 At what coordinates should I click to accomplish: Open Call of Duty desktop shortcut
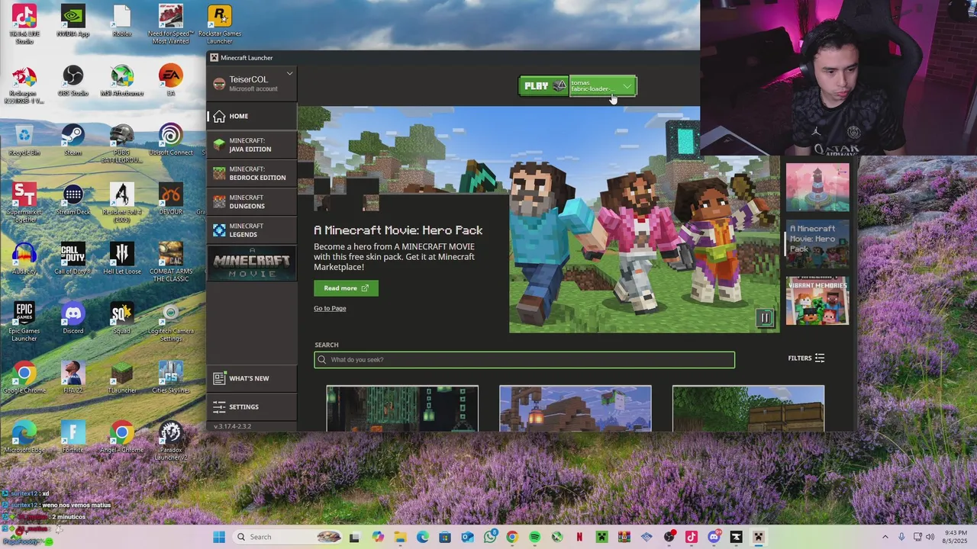click(73, 259)
